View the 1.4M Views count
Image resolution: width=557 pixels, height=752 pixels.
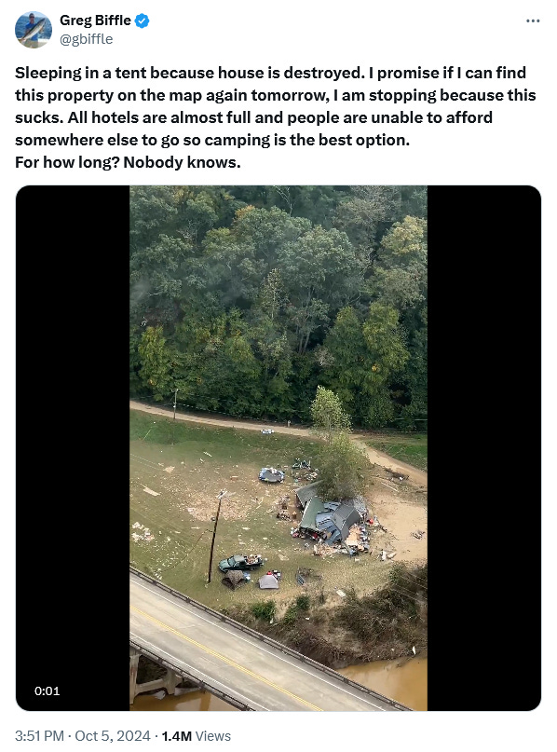(x=196, y=736)
